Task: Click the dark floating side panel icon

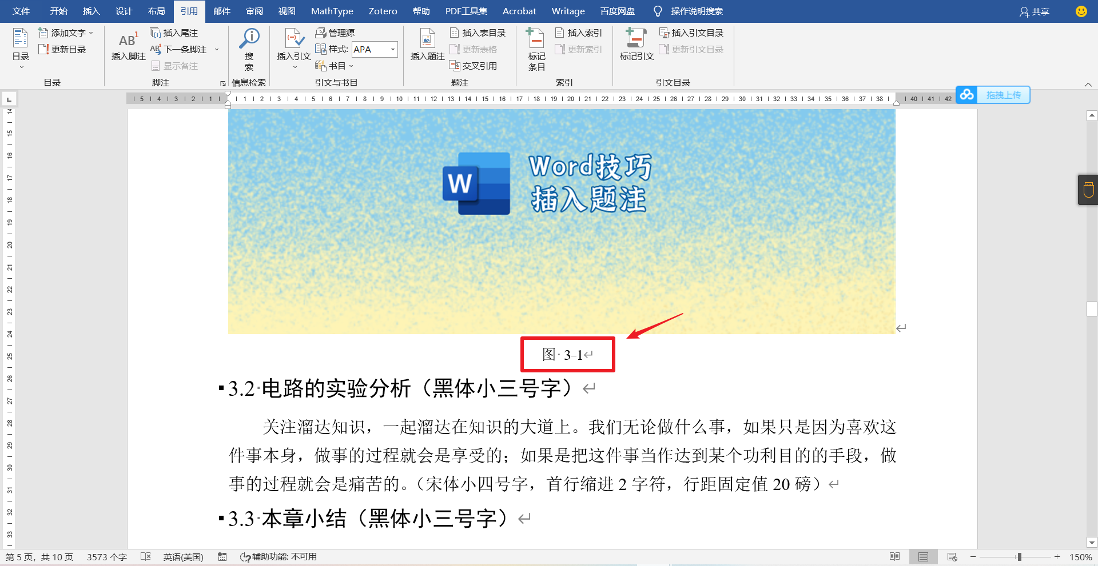Action: 1088,190
